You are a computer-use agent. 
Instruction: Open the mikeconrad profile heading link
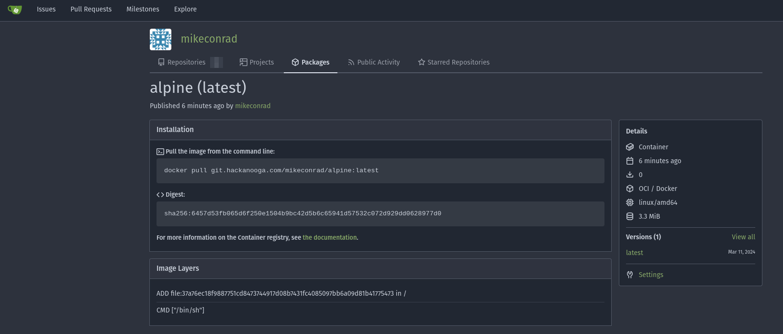point(209,39)
